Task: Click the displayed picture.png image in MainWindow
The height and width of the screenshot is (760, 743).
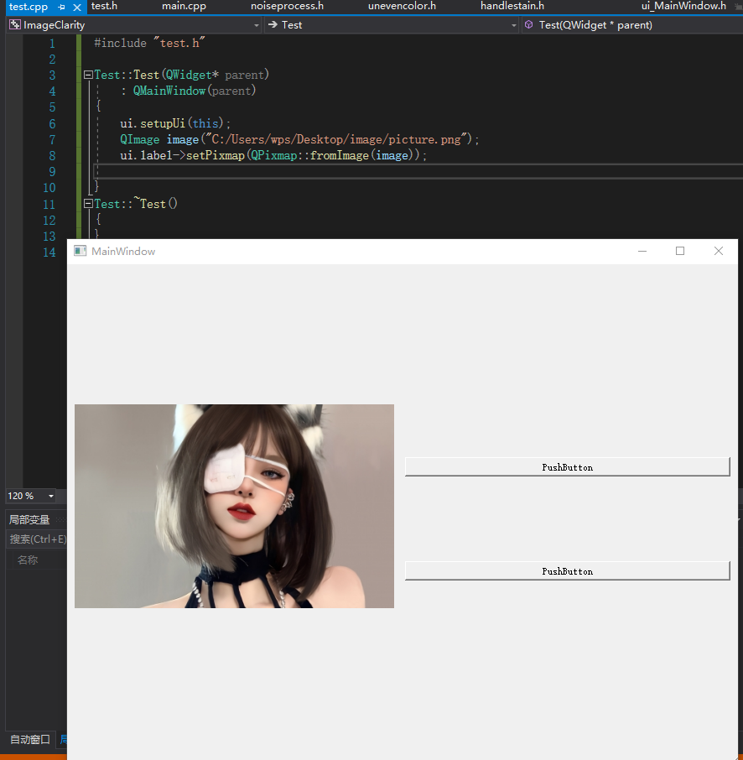Action: click(x=234, y=505)
